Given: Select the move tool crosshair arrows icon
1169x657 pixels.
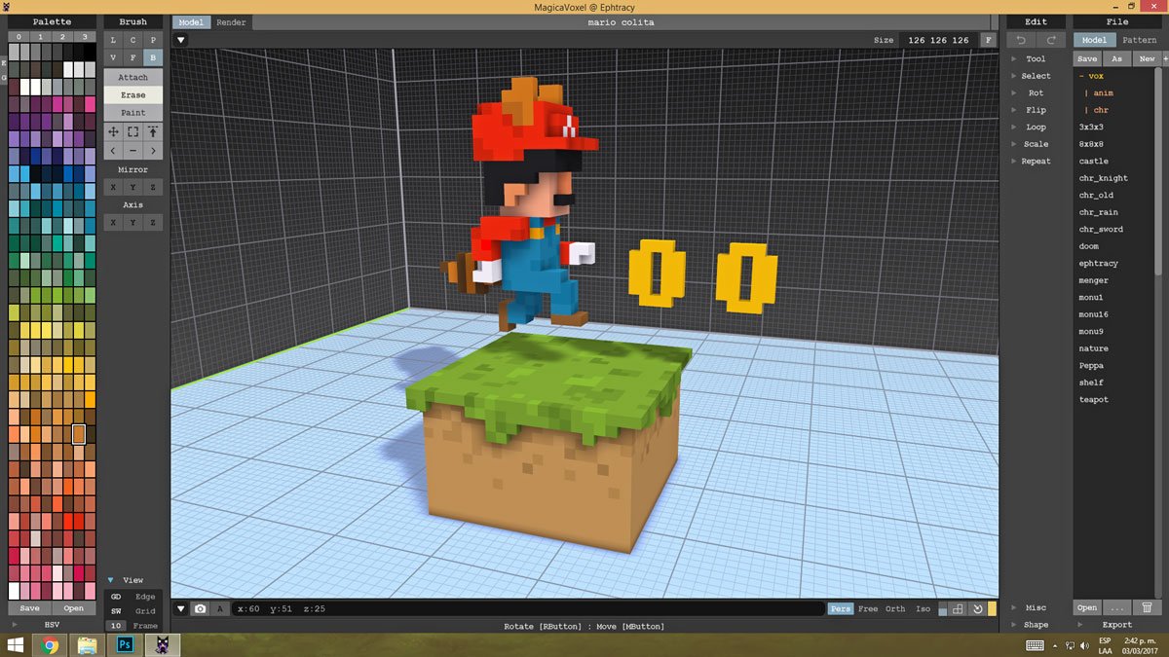Looking at the screenshot, I should (x=113, y=131).
